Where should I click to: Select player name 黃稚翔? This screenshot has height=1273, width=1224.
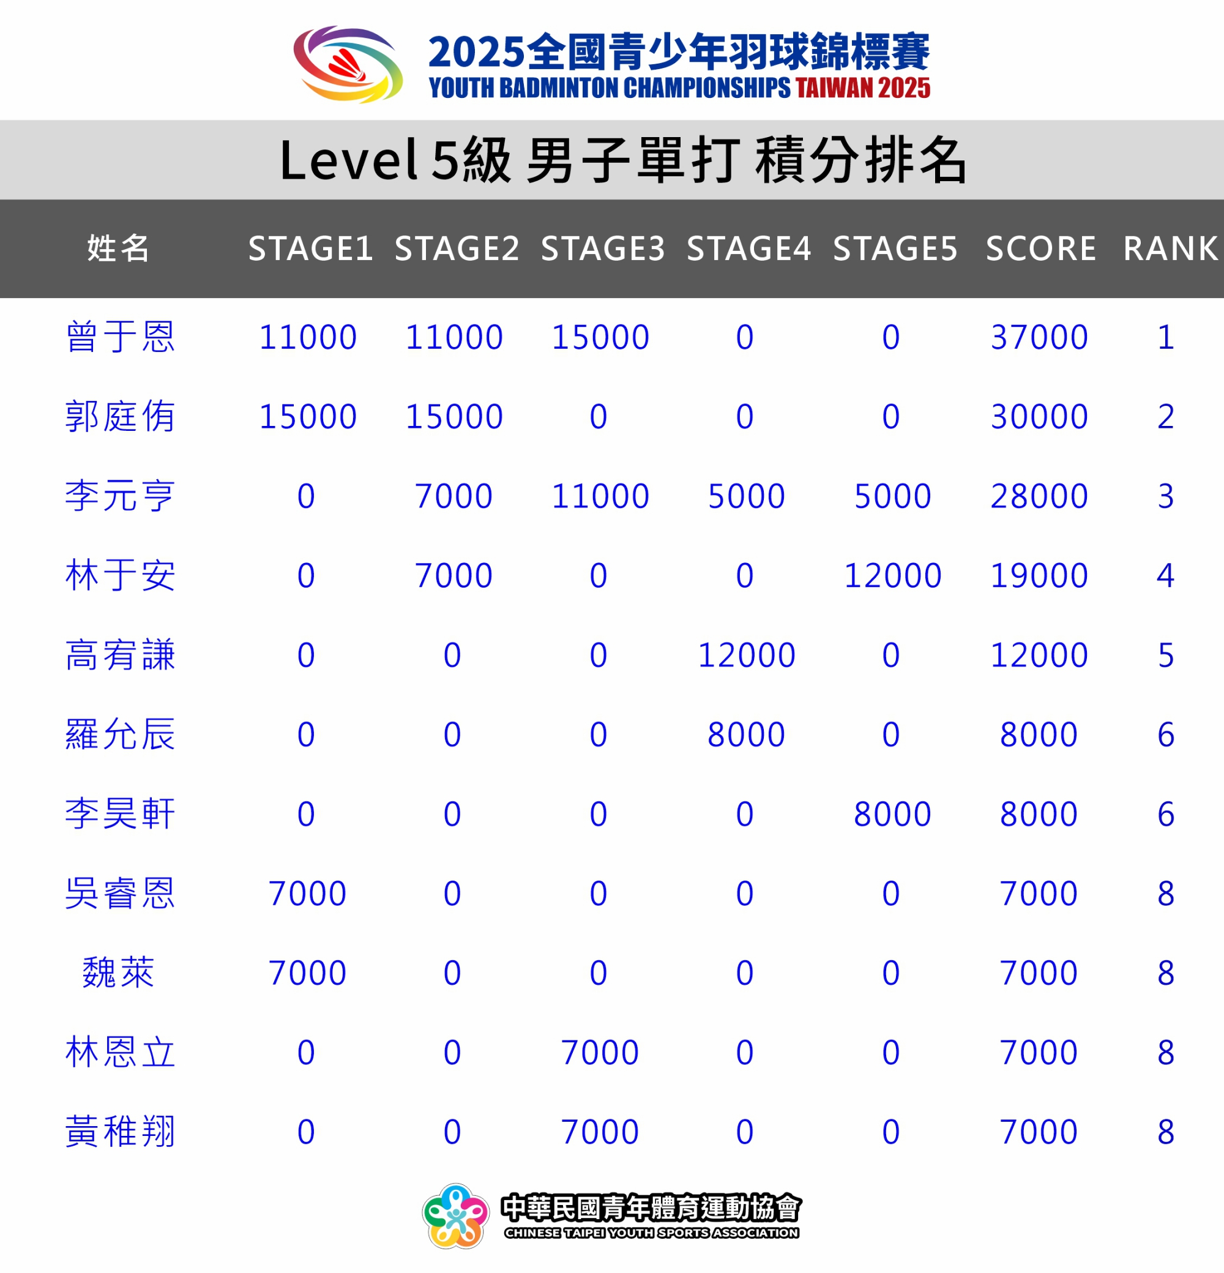(120, 1132)
